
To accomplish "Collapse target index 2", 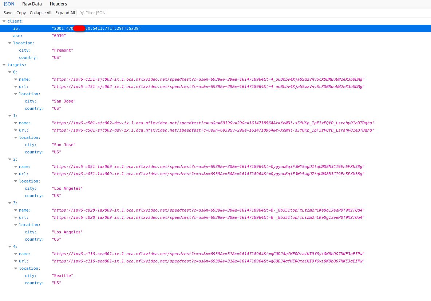I will click(9, 160).
